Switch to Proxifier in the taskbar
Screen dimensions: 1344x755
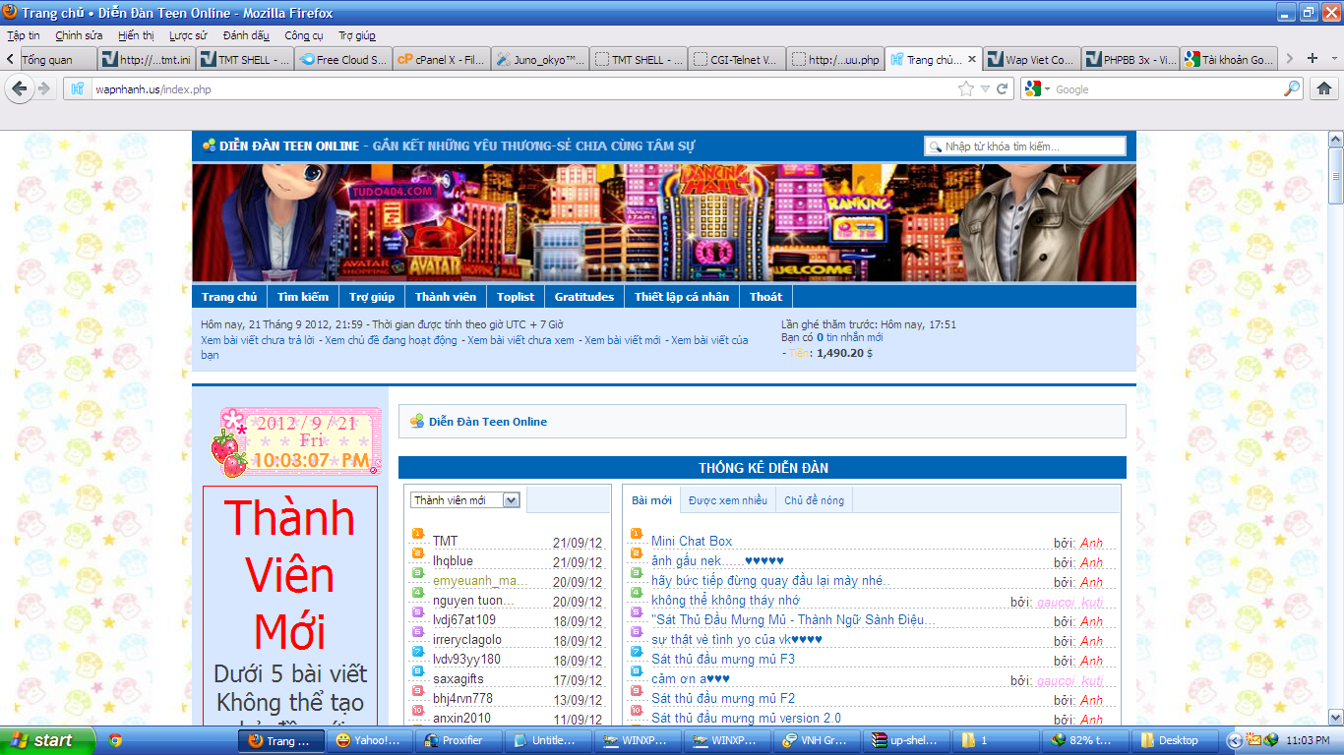[x=457, y=740]
